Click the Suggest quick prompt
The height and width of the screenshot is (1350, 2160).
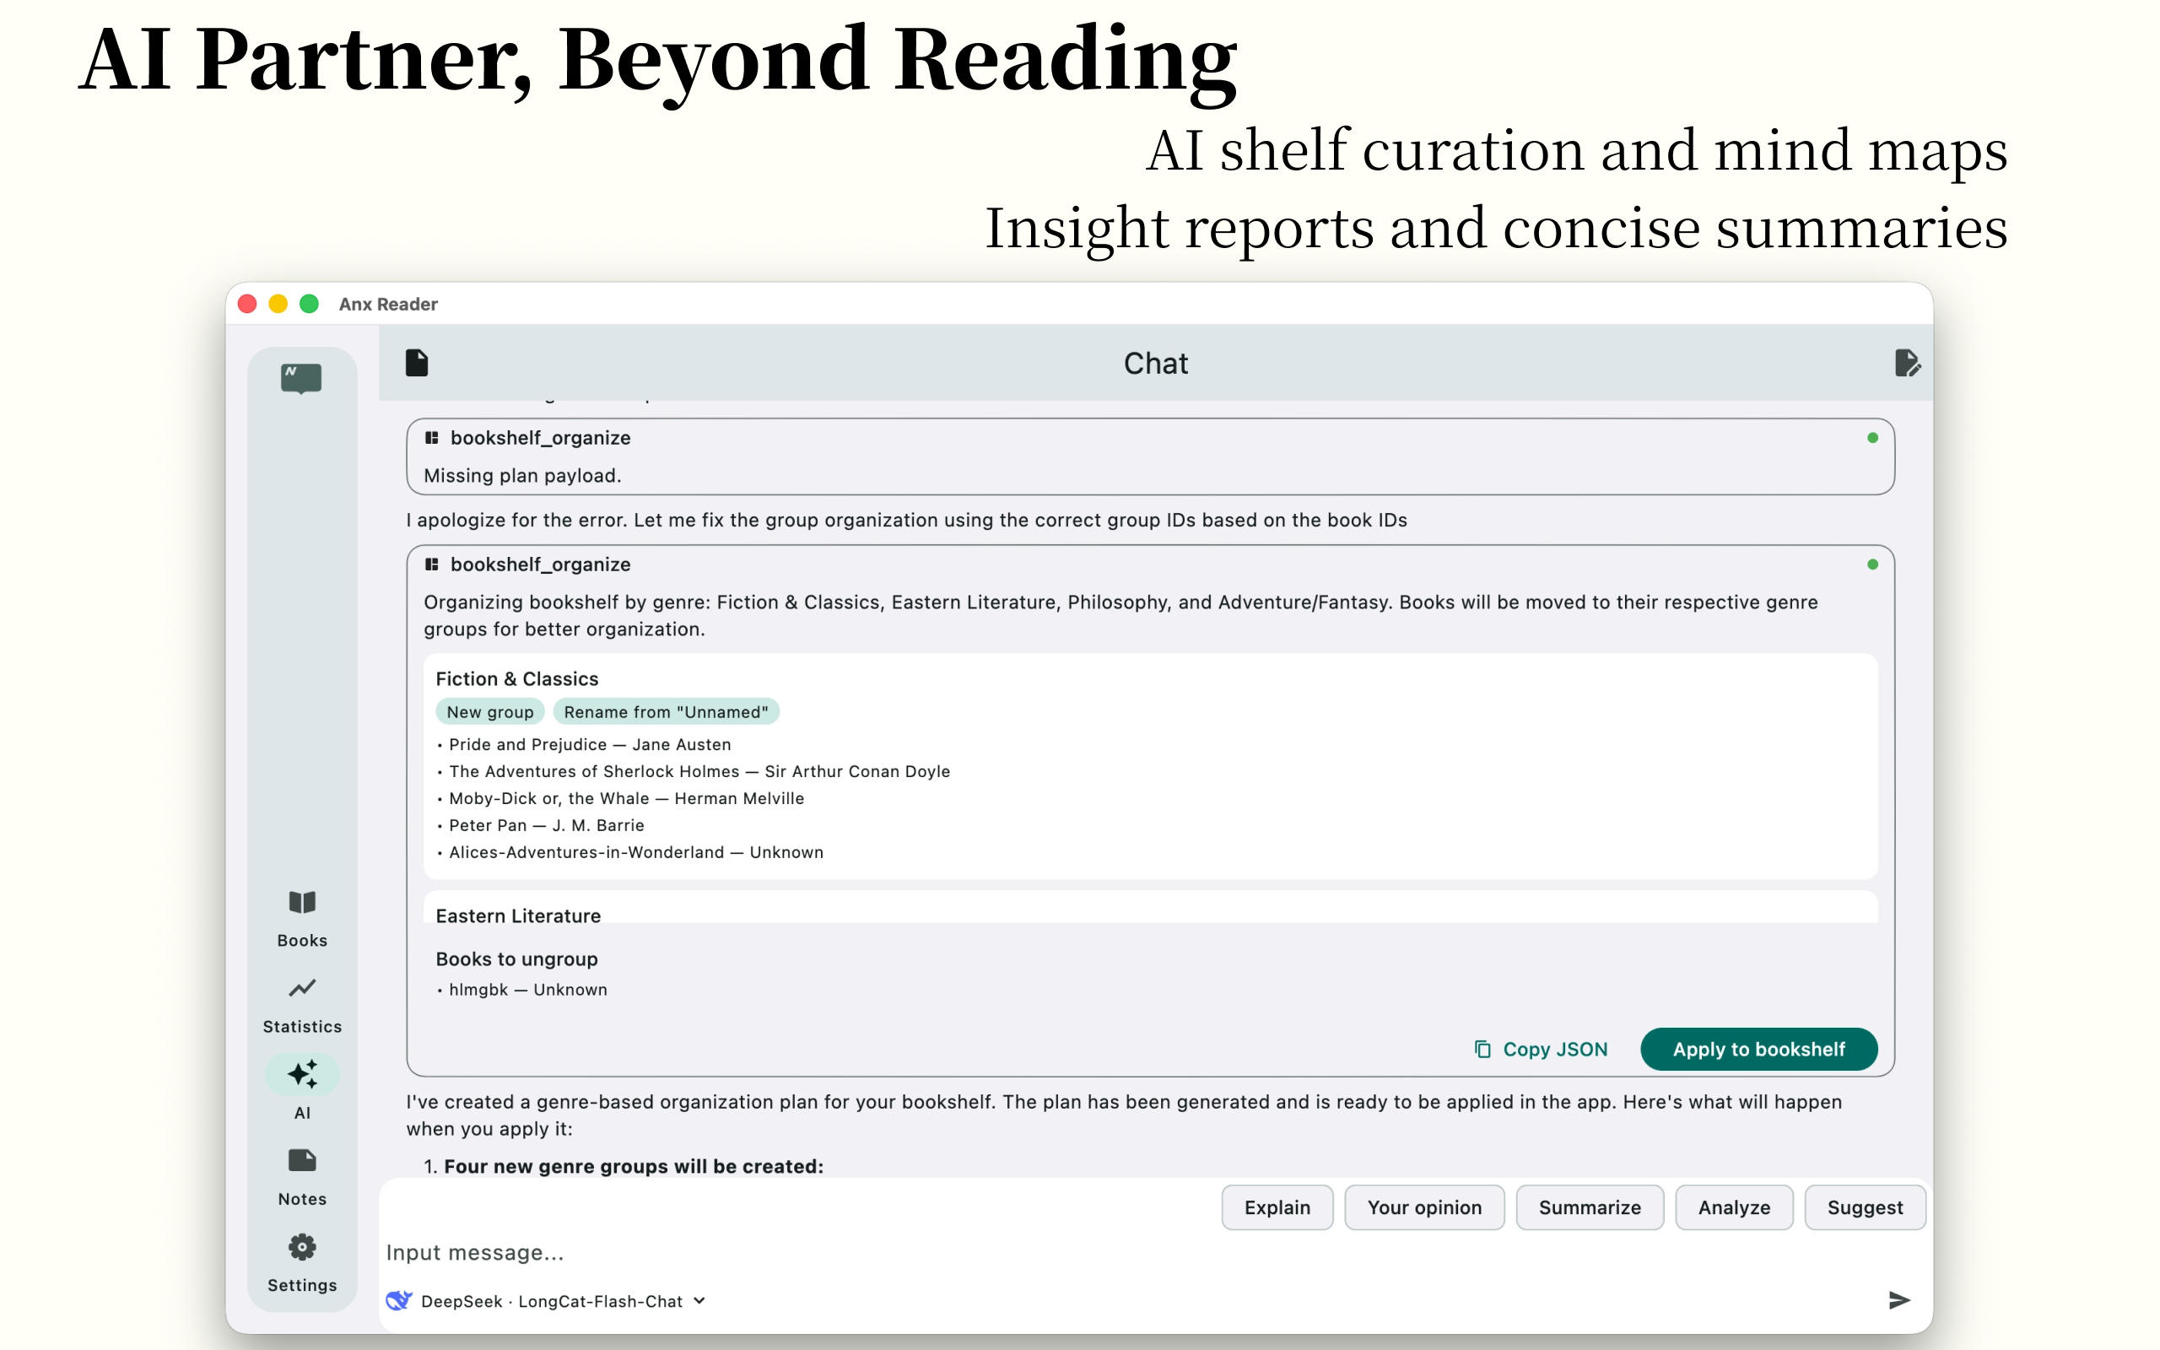pos(1864,1207)
